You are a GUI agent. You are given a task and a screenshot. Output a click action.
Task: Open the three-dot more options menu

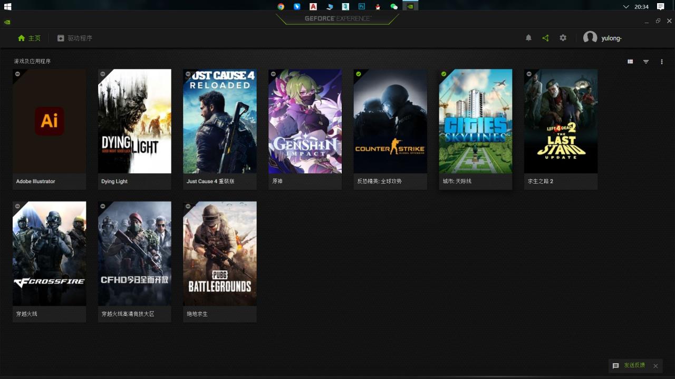click(x=662, y=62)
